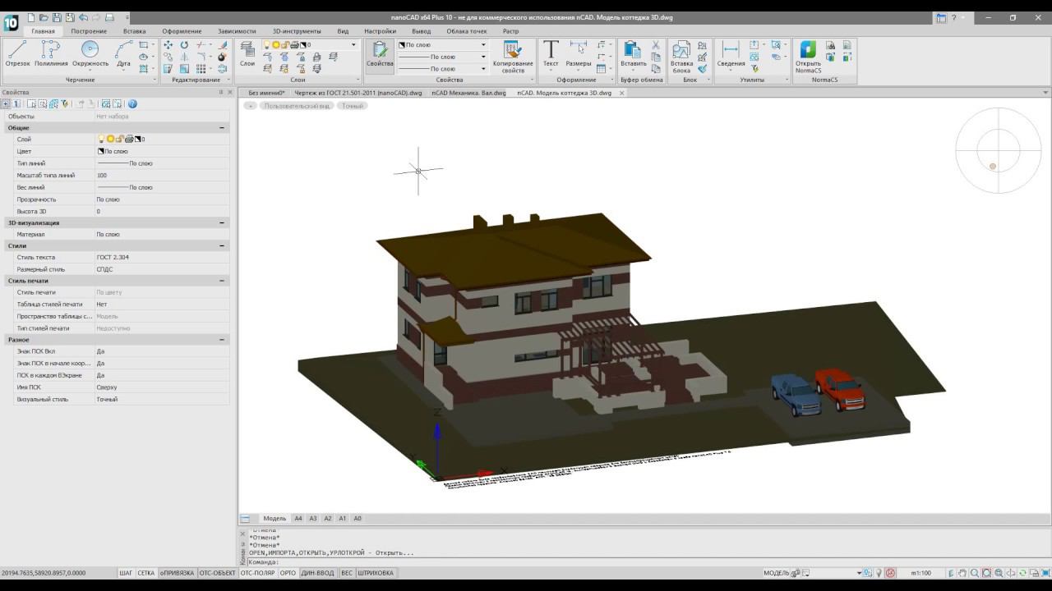Select the Текст tool
The width and height of the screenshot is (1052, 591).
[551, 53]
